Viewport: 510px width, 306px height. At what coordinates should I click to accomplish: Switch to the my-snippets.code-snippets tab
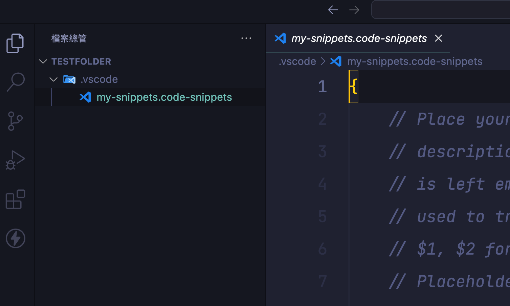[358, 38]
